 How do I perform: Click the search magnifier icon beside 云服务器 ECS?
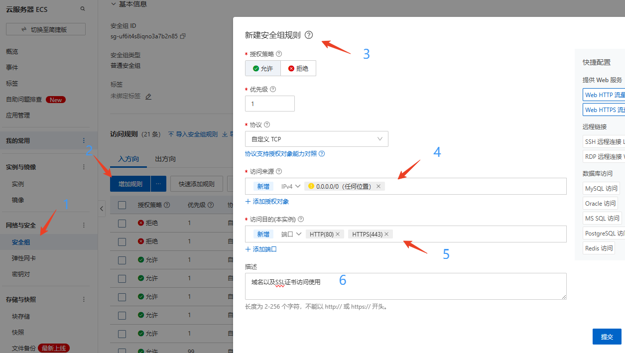[x=82, y=8]
